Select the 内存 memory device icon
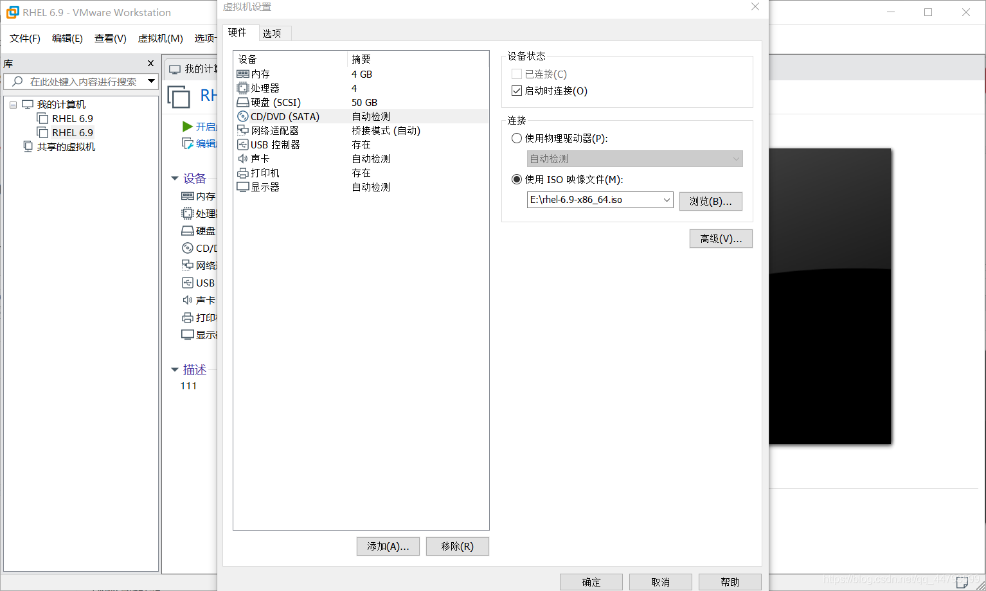Screen dimensions: 986x591 [x=243, y=74]
